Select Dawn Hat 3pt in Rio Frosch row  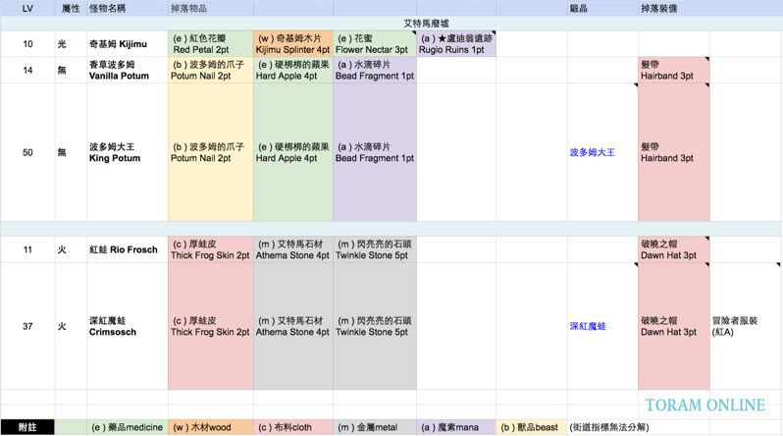click(674, 249)
